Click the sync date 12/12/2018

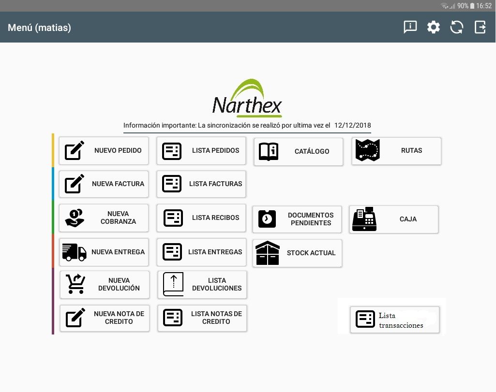click(352, 125)
